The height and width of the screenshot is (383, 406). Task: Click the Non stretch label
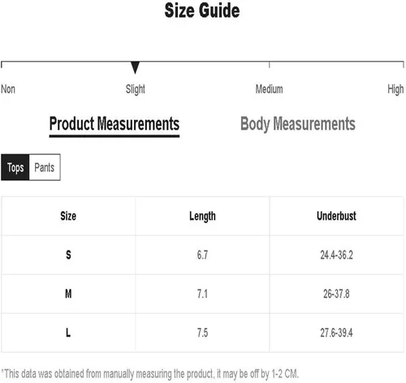point(8,89)
